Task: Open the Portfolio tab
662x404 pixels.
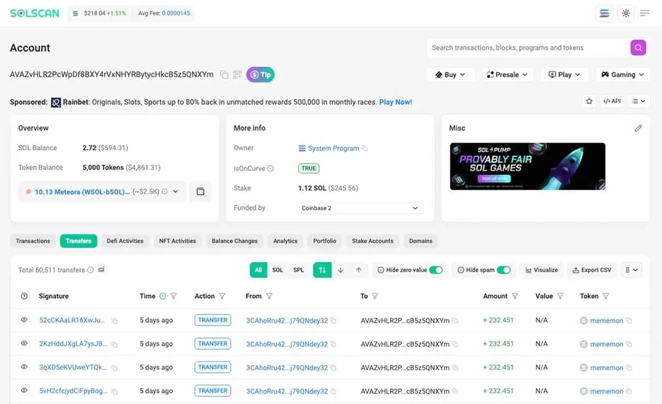Action: tap(324, 241)
